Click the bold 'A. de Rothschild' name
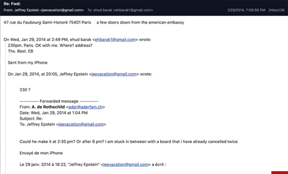Image resolution: width=288 pixels, height=174 pixels. click(48, 107)
